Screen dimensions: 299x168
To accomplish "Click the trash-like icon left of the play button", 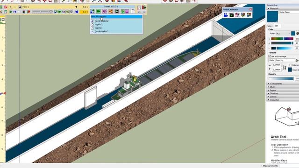I will [x=6, y=12].
